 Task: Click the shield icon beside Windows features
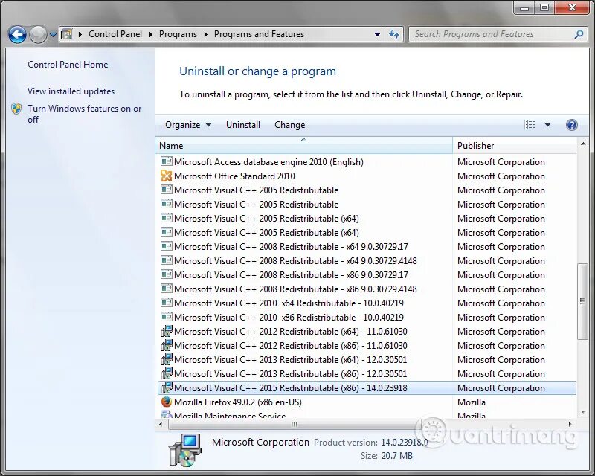(16, 109)
